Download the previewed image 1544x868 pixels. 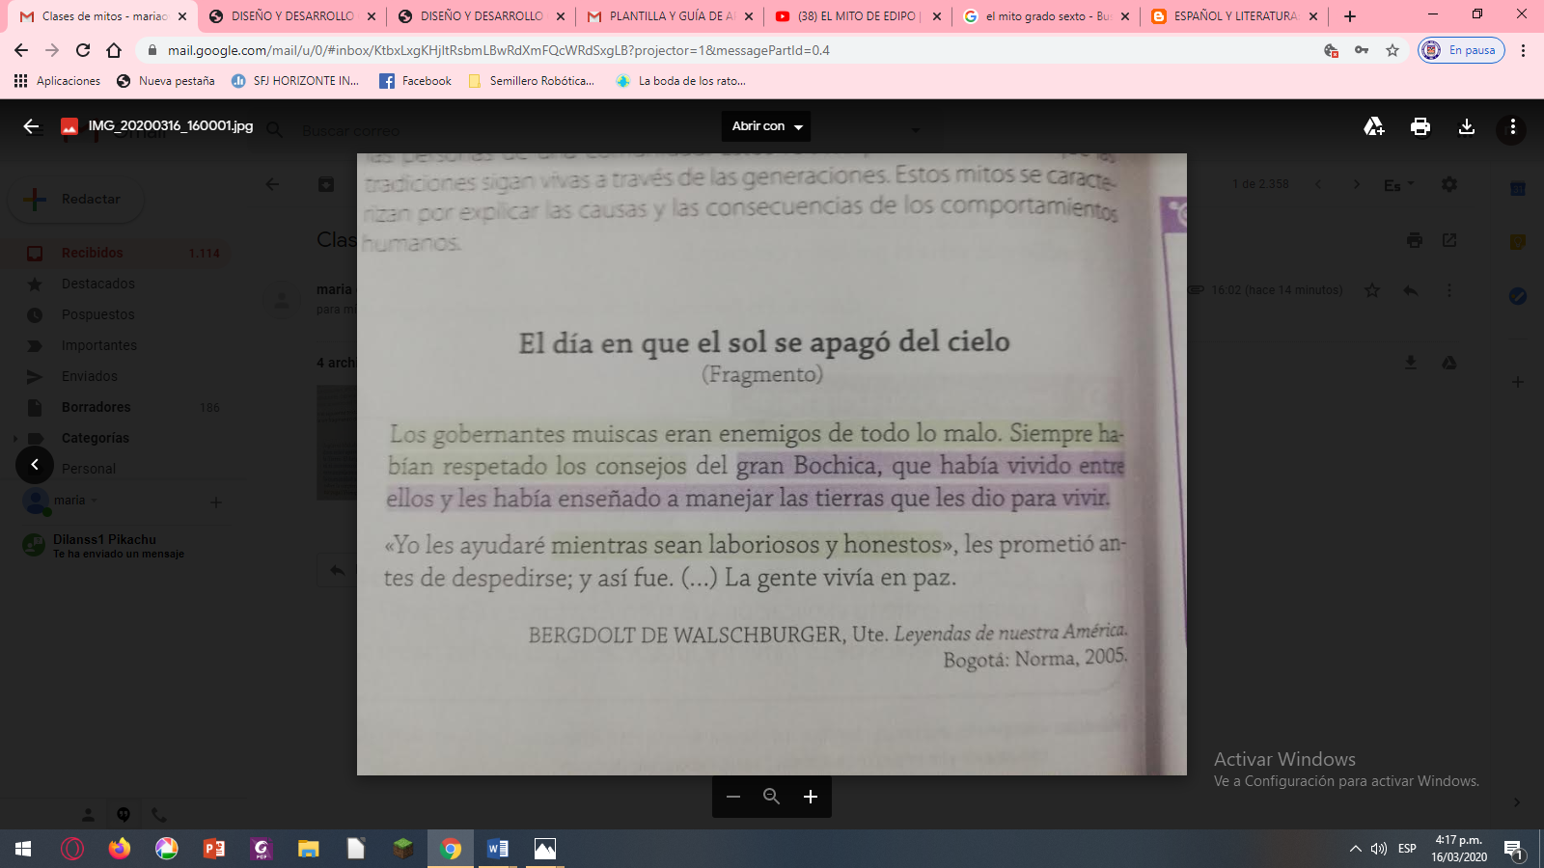(x=1467, y=126)
